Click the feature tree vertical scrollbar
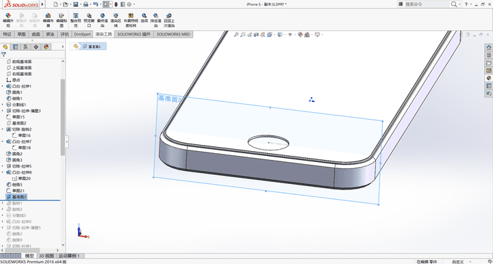Viewport: 493px width, 264px height. coord(63,117)
